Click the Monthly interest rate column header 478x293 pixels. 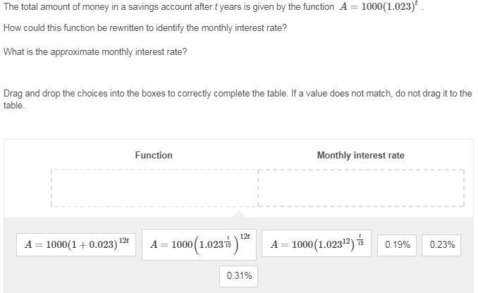(360, 155)
